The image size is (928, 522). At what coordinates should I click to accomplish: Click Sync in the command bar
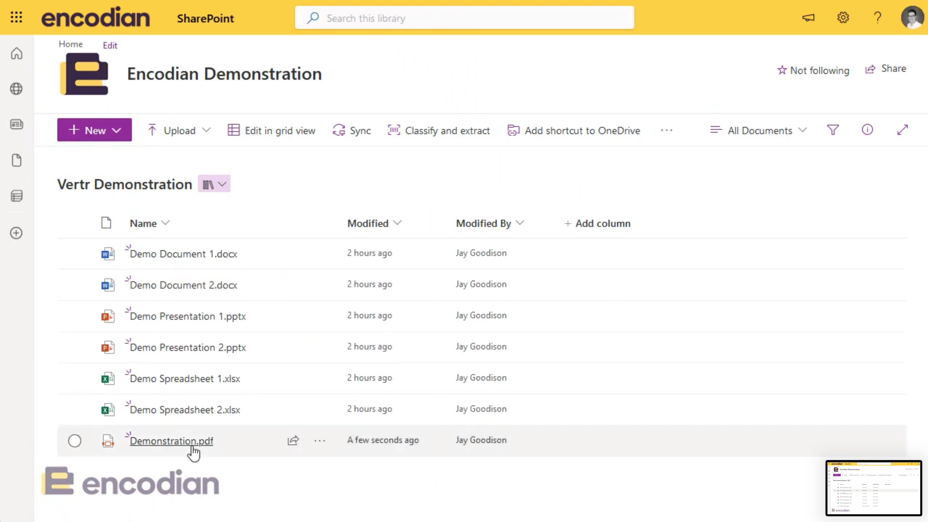tap(352, 130)
